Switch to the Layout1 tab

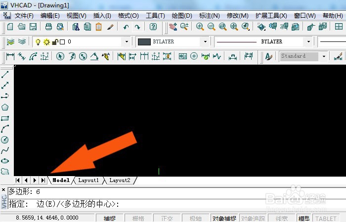pos(88,180)
